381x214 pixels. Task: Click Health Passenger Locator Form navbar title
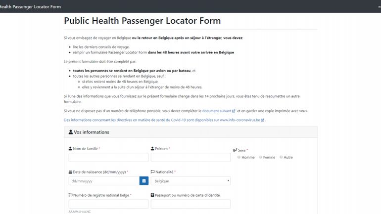(x=30, y=7)
